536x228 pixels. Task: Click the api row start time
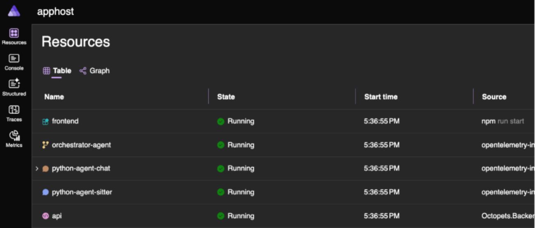(x=381, y=216)
